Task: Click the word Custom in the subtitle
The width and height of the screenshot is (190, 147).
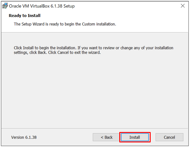Action: pyautogui.click(x=89, y=24)
